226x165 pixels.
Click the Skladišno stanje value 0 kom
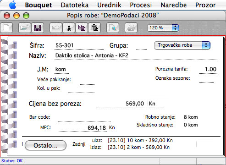tap(191, 125)
